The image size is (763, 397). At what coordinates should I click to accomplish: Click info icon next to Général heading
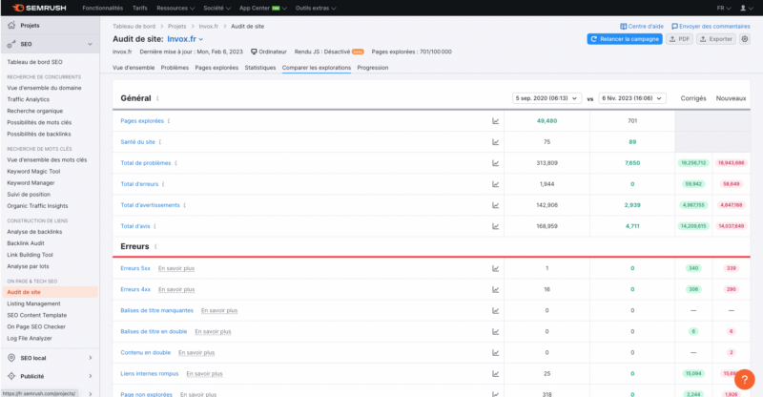pos(157,98)
